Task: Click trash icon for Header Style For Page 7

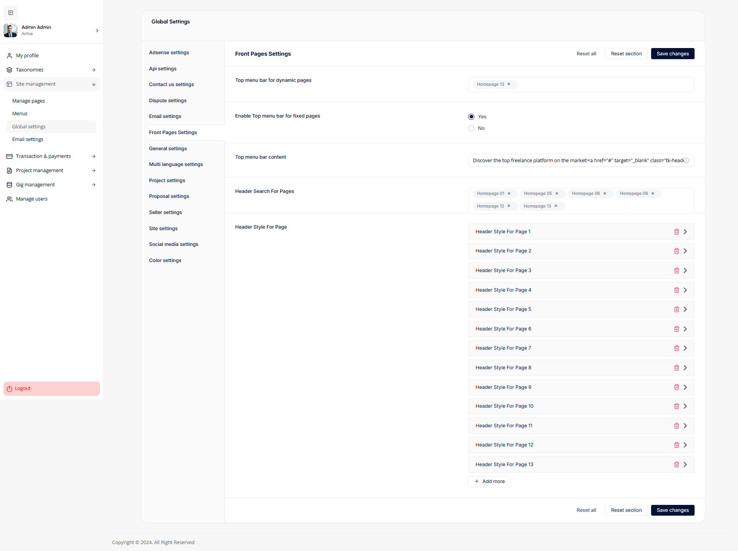Action: pyautogui.click(x=676, y=348)
